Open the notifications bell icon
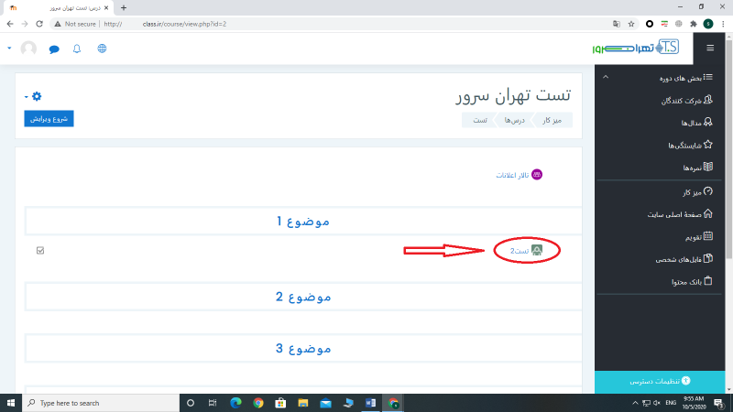The width and height of the screenshot is (733, 412). coord(77,49)
